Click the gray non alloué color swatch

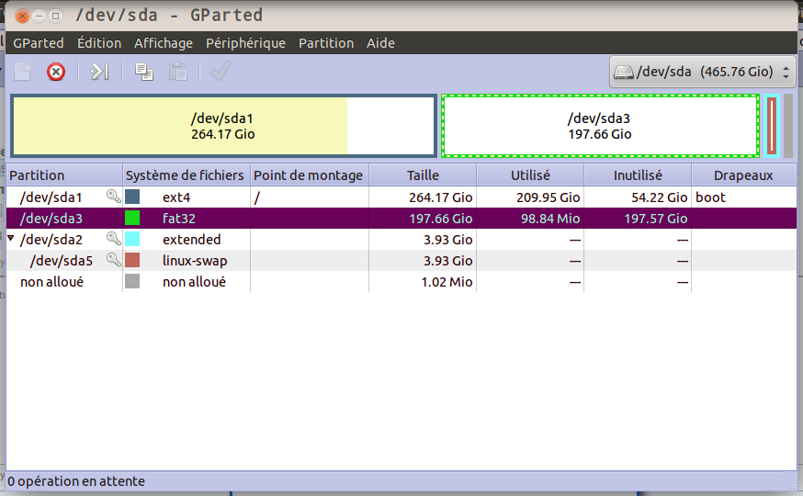coord(132,281)
